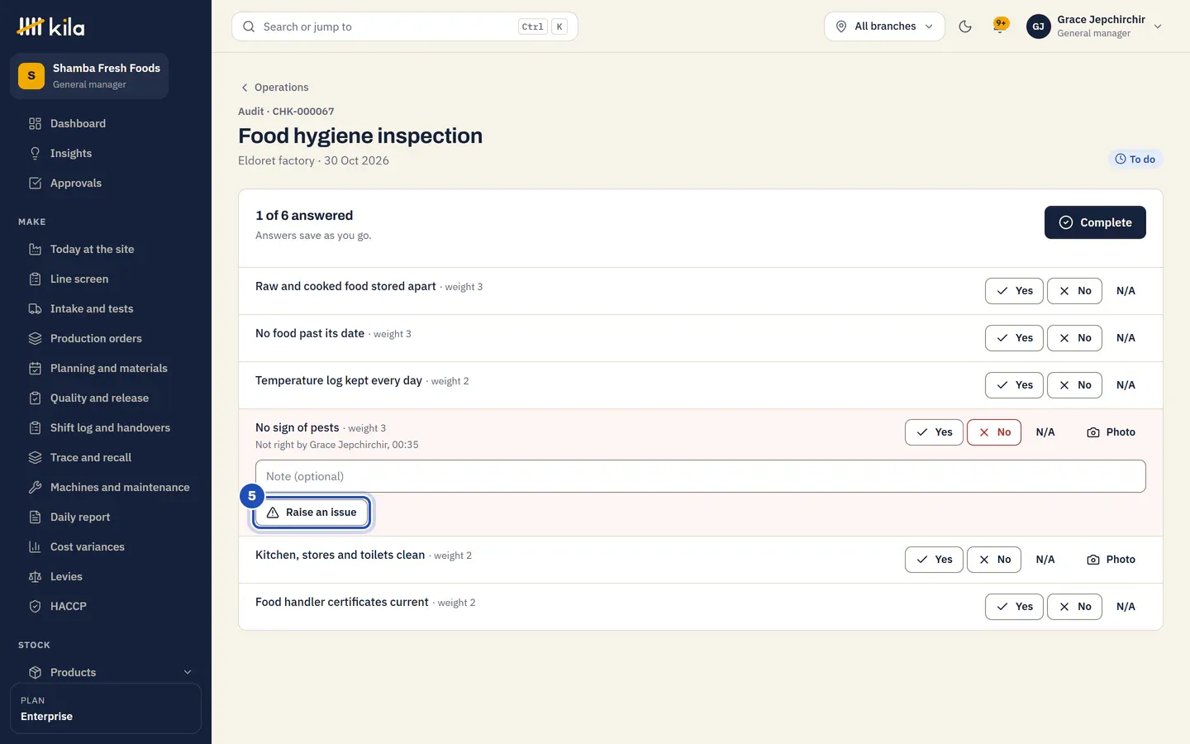Click the To do status badge
Image resolution: width=1190 pixels, height=744 pixels.
coord(1135,160)
